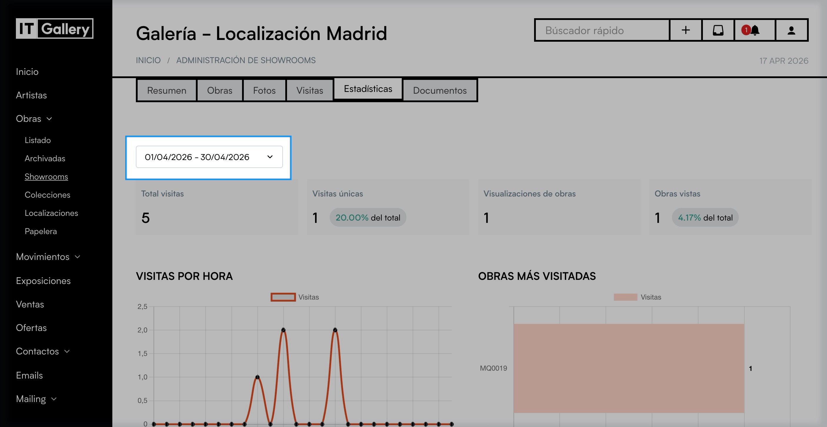Go to Exposiciones in sidebar

tap(43, 281)
